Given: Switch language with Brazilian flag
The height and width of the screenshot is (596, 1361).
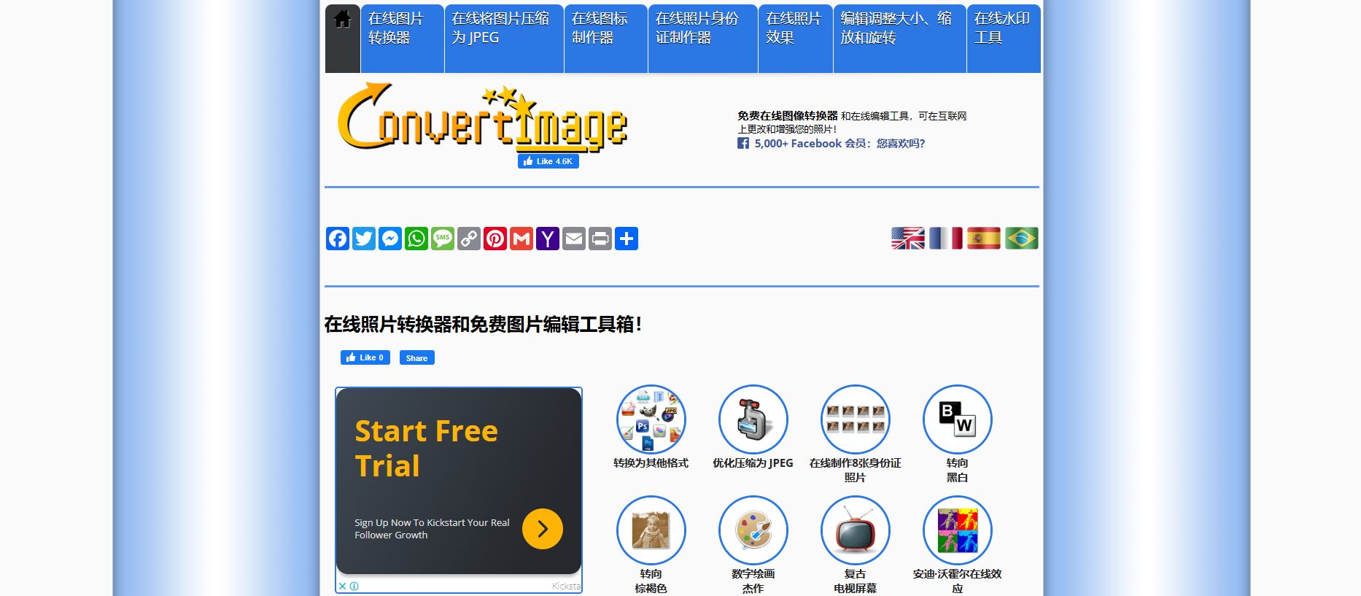Looking at the screenshot, I should pyautogui.click(x=1022, y=239).
